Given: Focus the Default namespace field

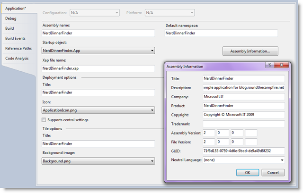Looking at the screenshot, I should pos(221,33).
